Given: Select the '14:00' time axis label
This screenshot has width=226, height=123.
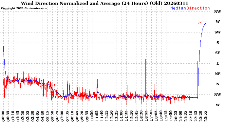Looking at the screenshot, I should pyautogui.click(x=121, y=116).
